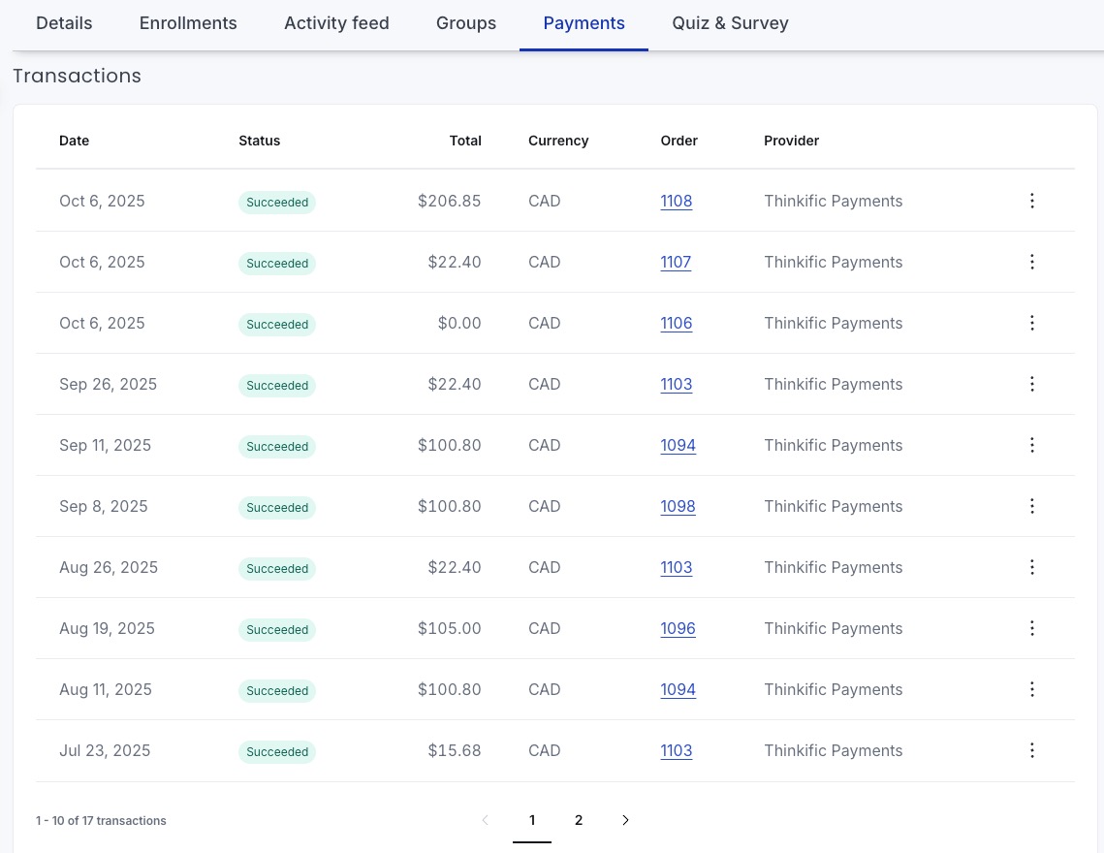Open order link 1098
The width and height of the screenshot is (1104, 853).
click(x=678, y=506)
